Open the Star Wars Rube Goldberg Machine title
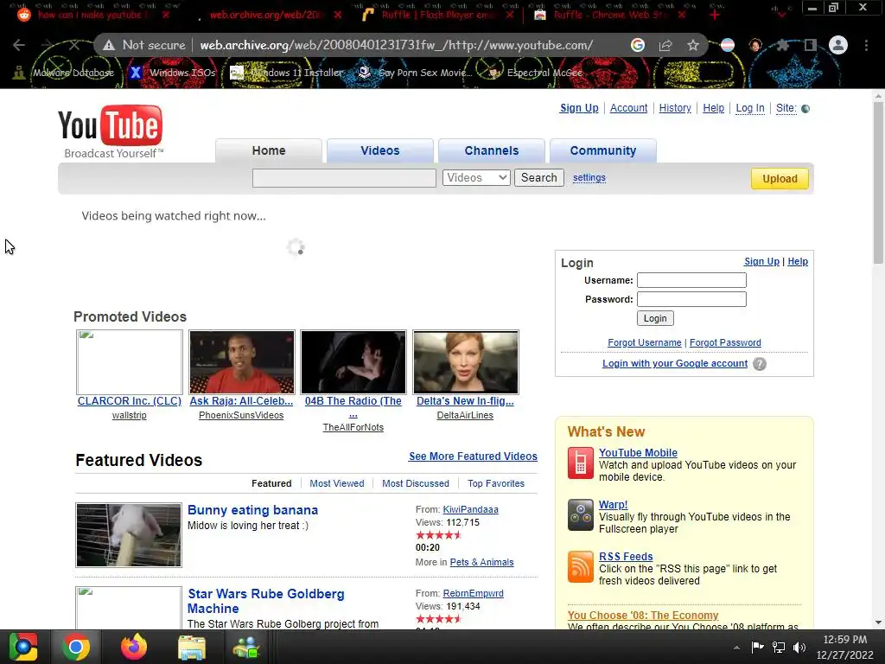The image size is (885, 664). (x=266, y=602)
